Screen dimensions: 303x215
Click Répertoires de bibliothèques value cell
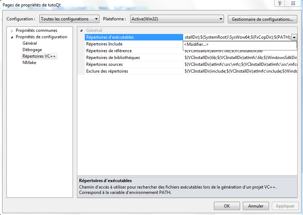[x=240, y=58]
